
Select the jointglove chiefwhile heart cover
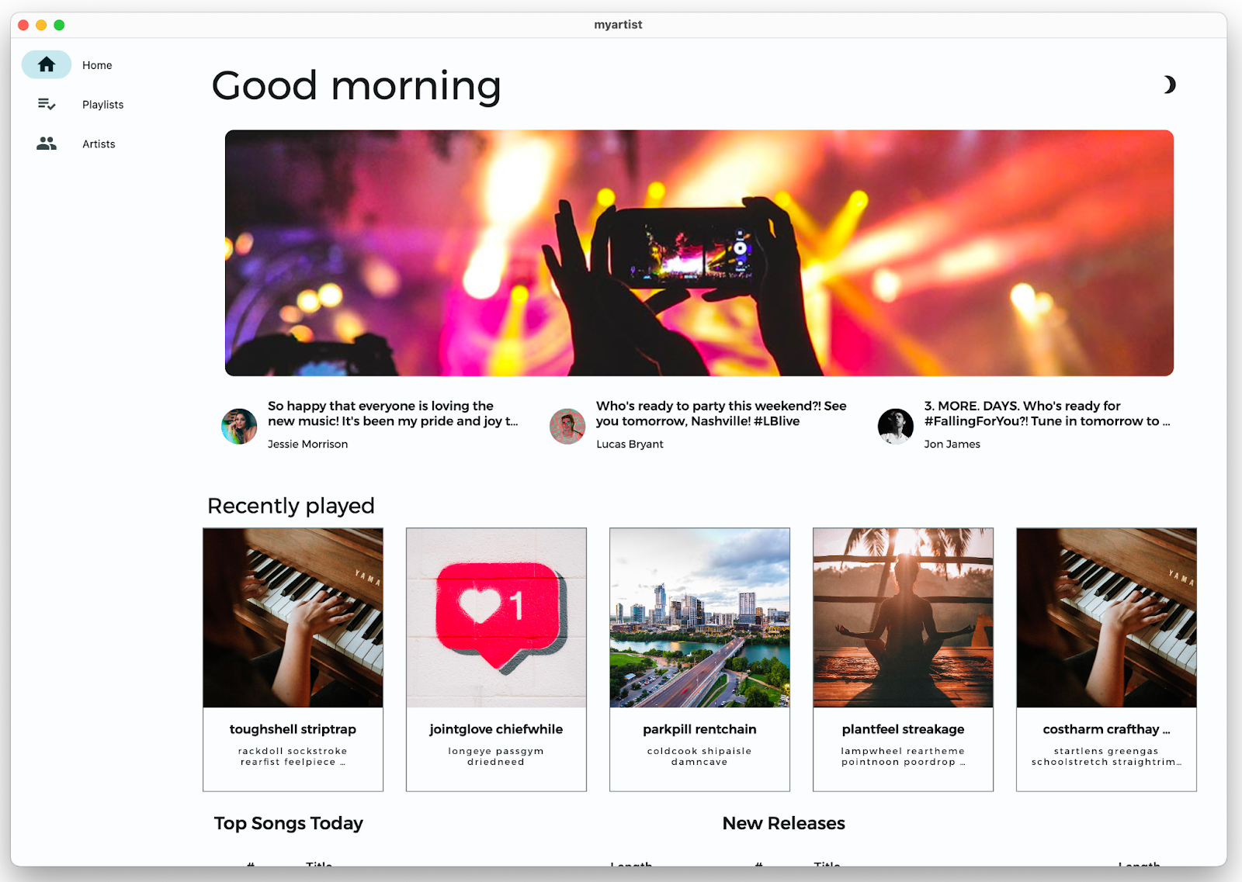496,617
